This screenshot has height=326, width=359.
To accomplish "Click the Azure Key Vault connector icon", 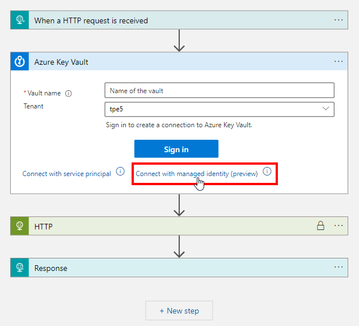I will pos(19,62).
